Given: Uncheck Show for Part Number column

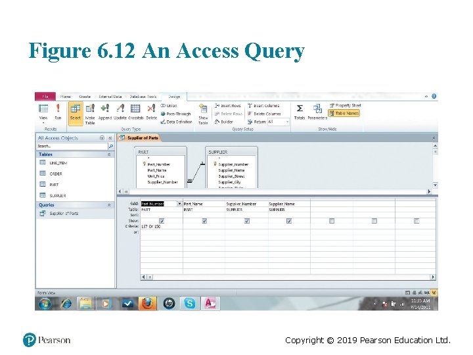Looking at the screenshot, I should 162,221.
